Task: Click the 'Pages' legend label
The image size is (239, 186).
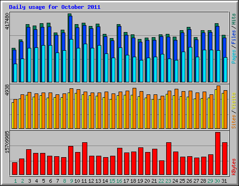Action: tap(233, 57)
